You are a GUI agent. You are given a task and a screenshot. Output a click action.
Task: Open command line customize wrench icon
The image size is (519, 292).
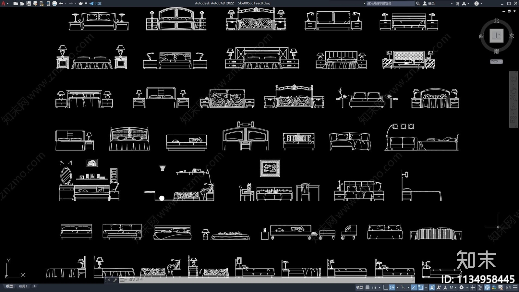115,280
